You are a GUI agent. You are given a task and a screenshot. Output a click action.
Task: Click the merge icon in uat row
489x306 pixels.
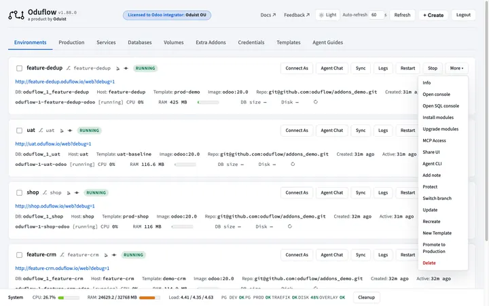tap(62, 131)
